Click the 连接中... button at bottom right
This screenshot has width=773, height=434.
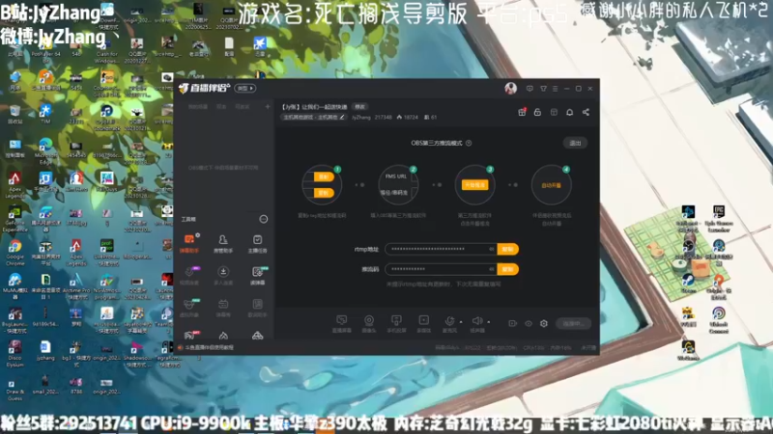point(573,323)
